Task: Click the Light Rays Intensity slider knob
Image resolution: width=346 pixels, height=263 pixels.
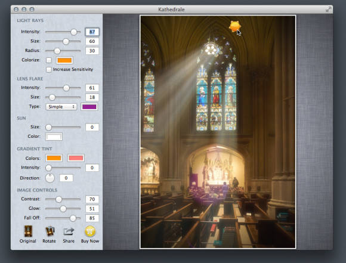Action: click(x=74, y=32)
